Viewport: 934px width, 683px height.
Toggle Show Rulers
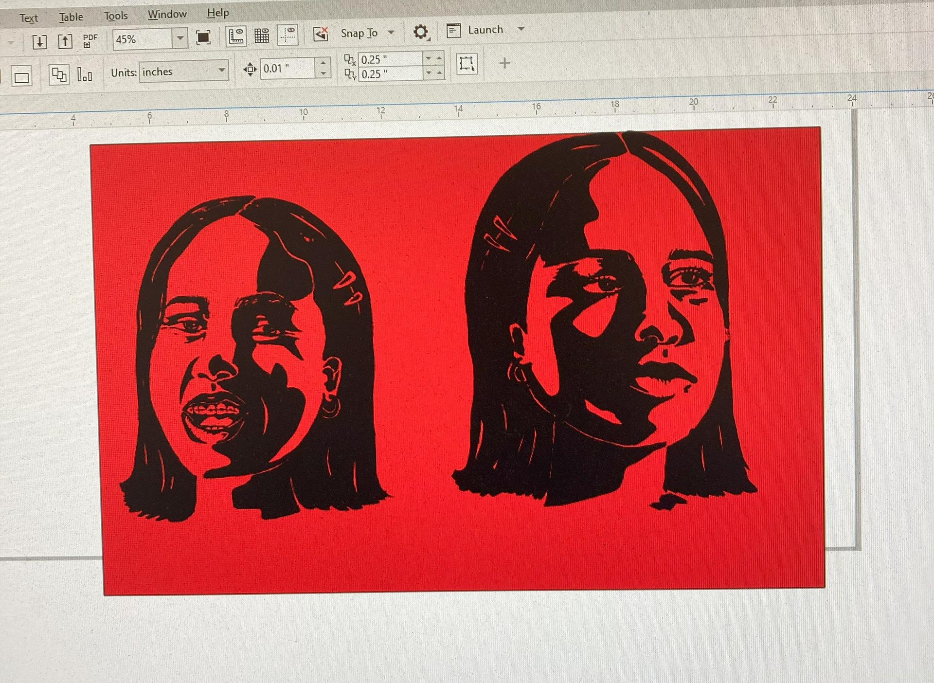(x=236, y=36)
